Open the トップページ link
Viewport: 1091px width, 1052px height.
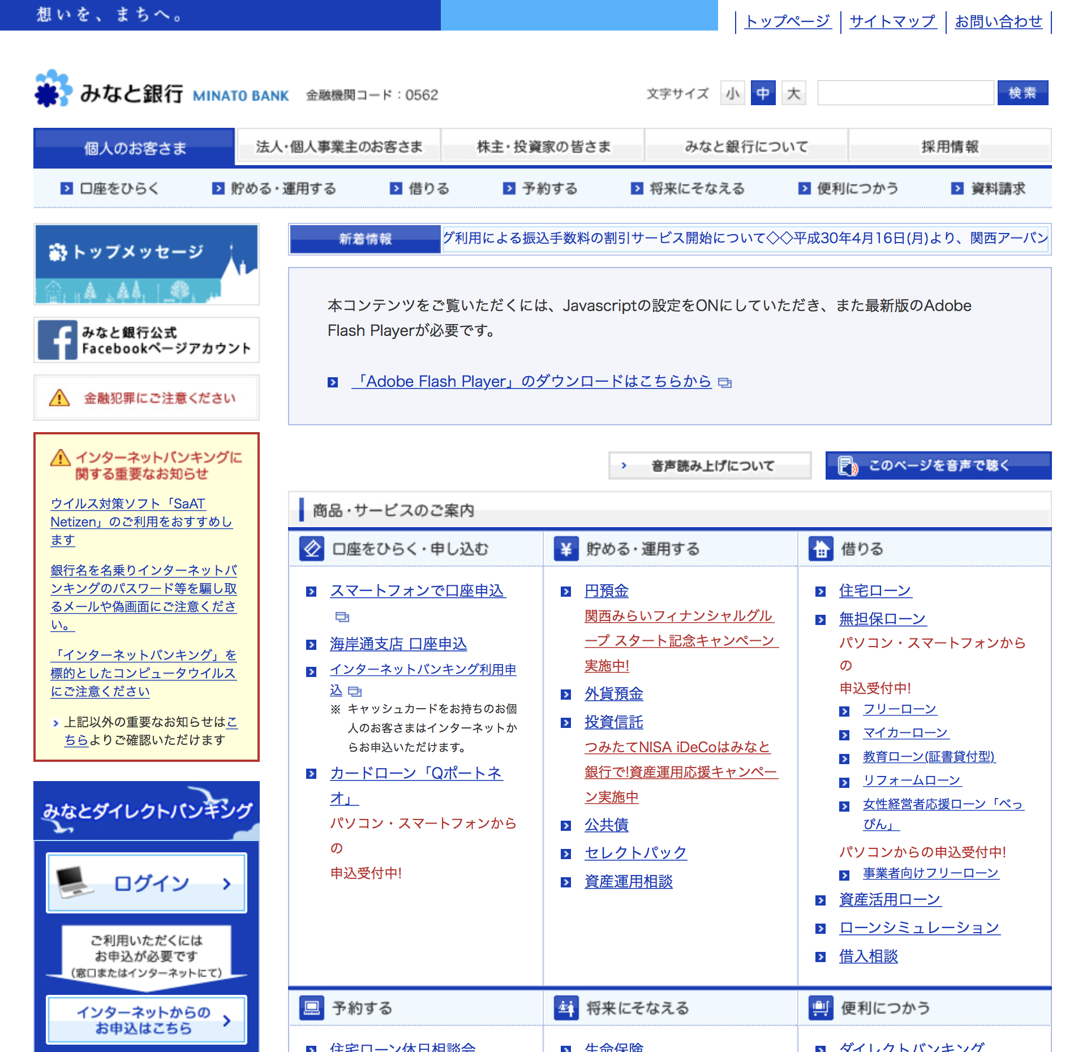click(x=788, y=21)
